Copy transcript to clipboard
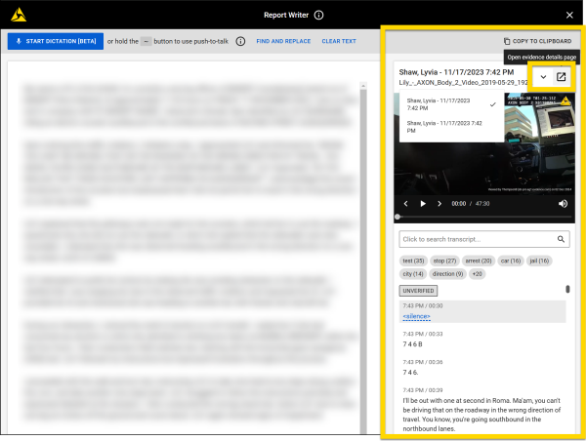Screen dimensions: 586x441 [x=537, y=41]
